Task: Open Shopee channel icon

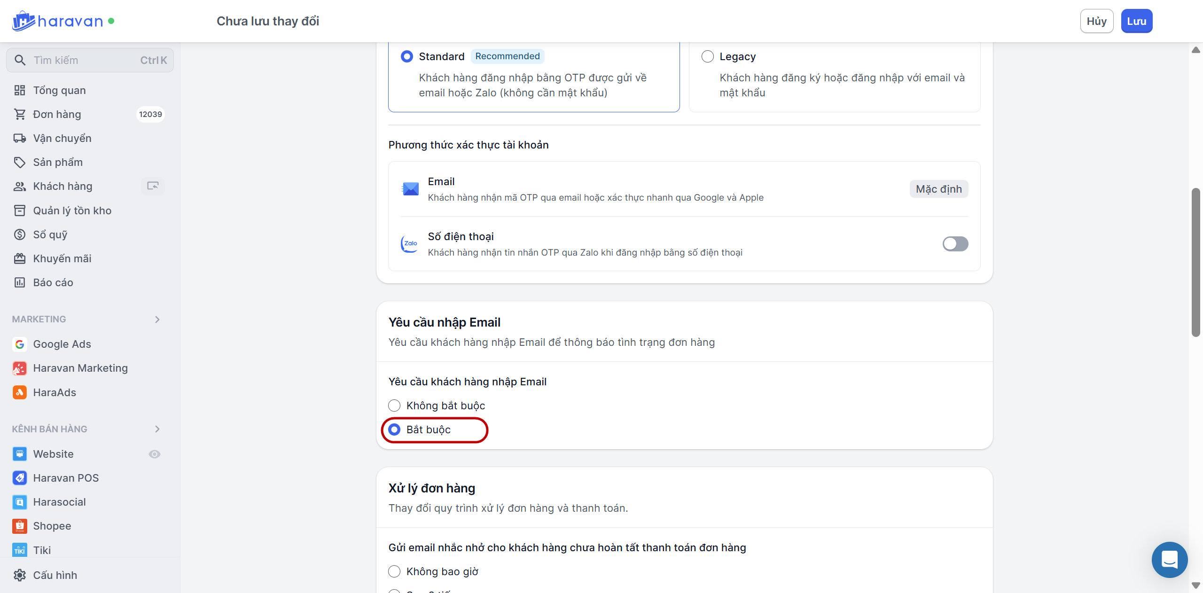Action: [x=20, y=526]
